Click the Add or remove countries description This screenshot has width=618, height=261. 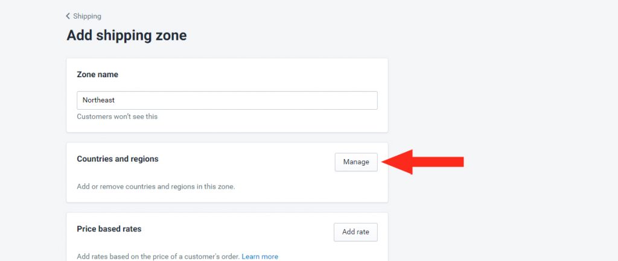[156, 187]
